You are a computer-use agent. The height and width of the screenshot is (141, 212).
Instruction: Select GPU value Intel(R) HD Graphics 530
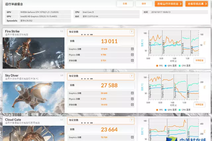pos(39,17)
